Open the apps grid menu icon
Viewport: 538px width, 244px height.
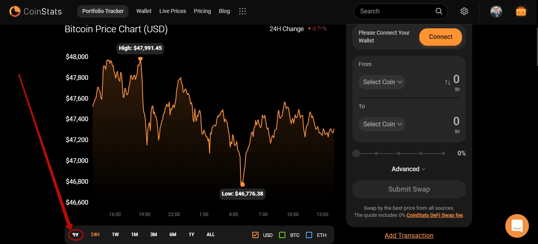(x=242, y=11)
